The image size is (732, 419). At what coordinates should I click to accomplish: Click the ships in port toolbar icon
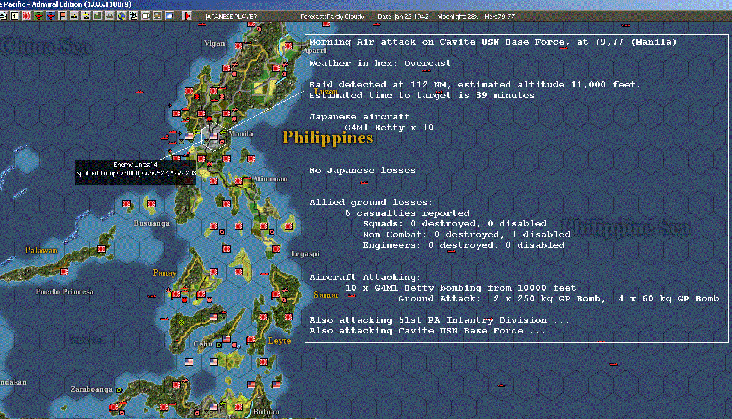110,16
